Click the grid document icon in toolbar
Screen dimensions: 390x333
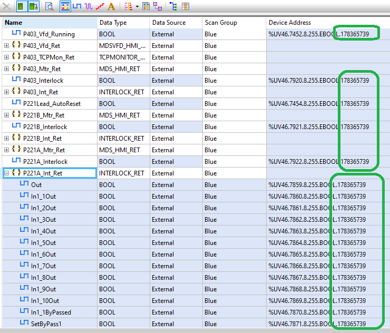pyautogui.click(x=146, y=6)
